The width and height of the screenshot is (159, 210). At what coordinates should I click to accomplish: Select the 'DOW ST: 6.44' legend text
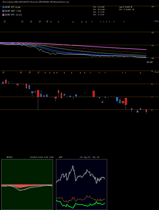pyautogui.click(x=12, y=7)
